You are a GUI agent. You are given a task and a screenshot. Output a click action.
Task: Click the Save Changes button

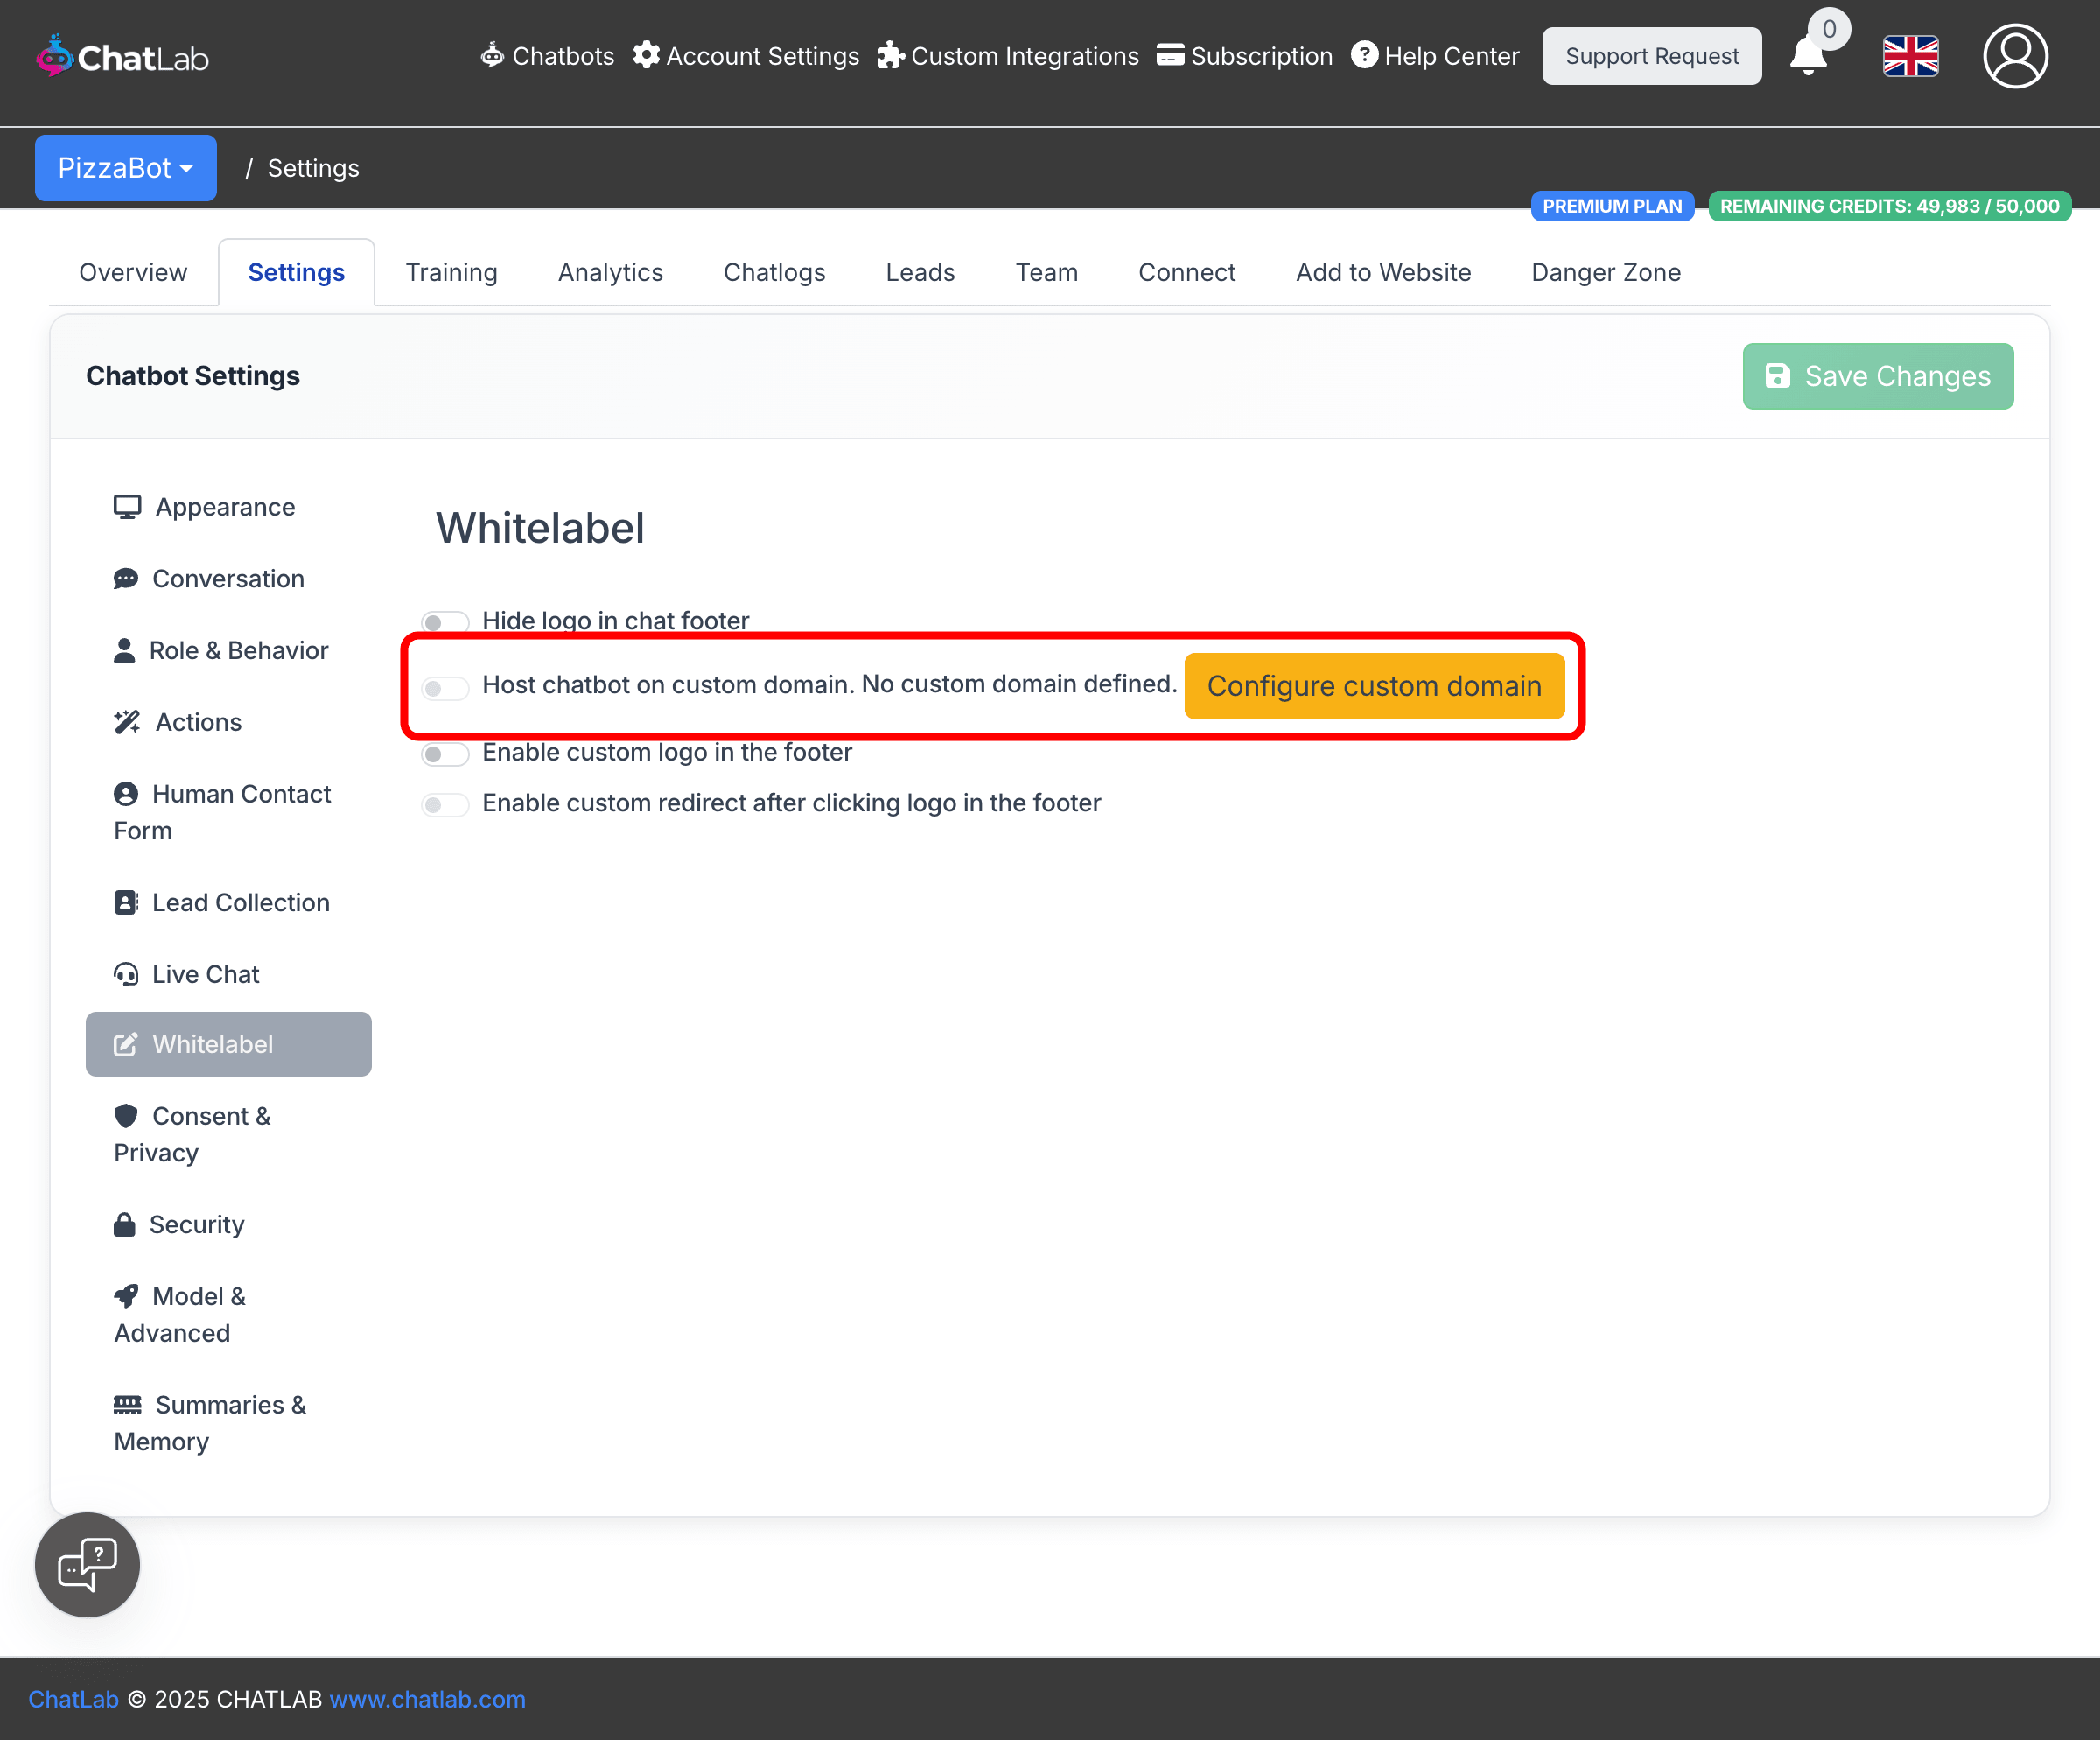click(x=1877, y=376)
